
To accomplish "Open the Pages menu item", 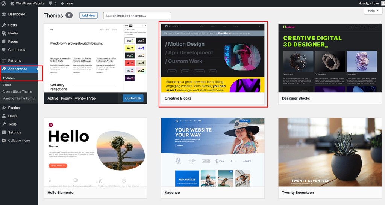I will pos(13,42).
